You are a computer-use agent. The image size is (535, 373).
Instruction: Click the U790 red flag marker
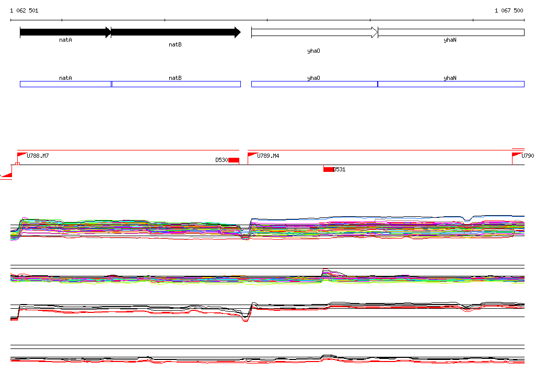[x=517, y=155]
